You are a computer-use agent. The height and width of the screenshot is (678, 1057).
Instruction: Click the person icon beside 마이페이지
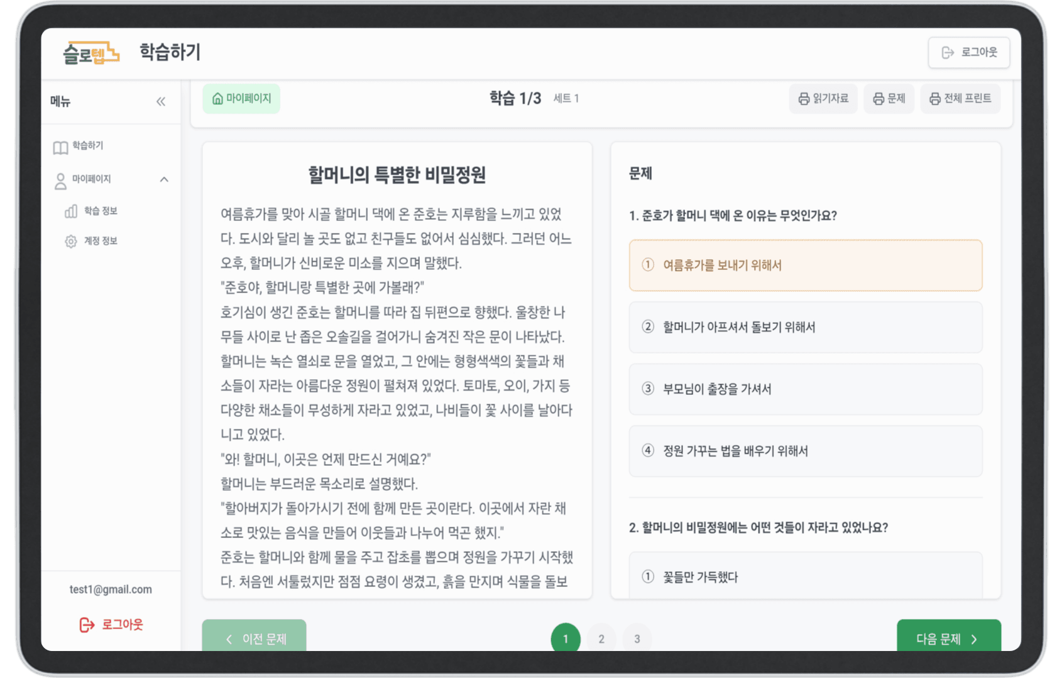[x=60, y=179]
